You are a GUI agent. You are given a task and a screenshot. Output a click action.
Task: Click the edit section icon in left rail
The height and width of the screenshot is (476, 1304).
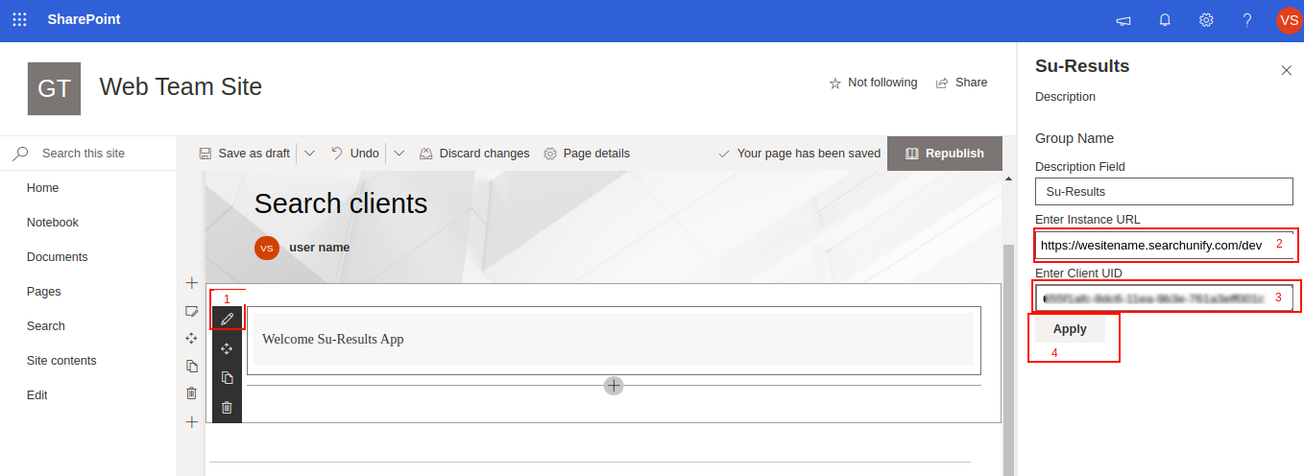(x=192, y=311)
